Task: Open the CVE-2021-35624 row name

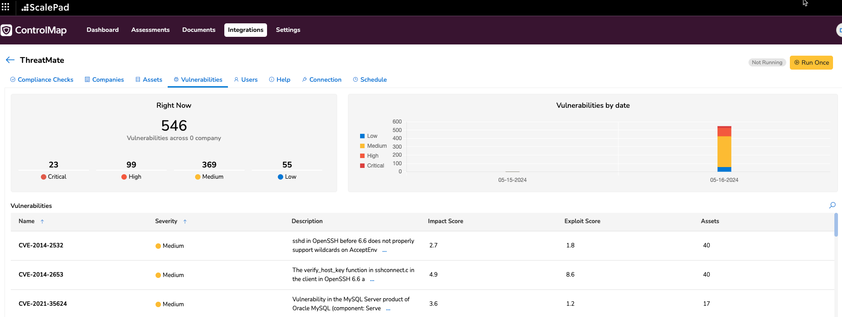Action: coord(43,304)
